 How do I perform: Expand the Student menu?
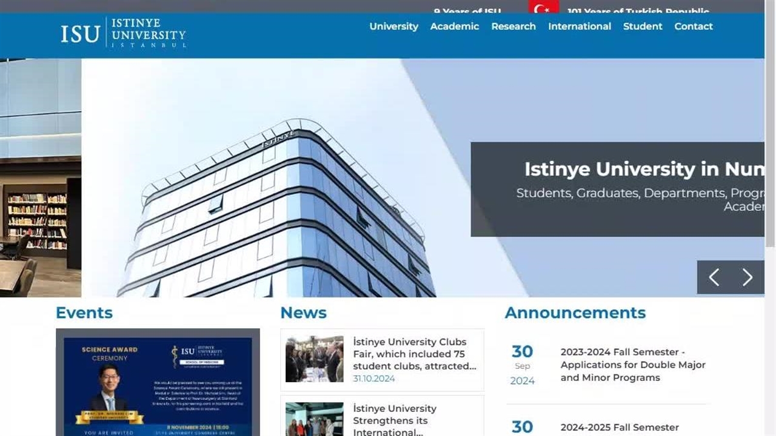tap(642, 27)
